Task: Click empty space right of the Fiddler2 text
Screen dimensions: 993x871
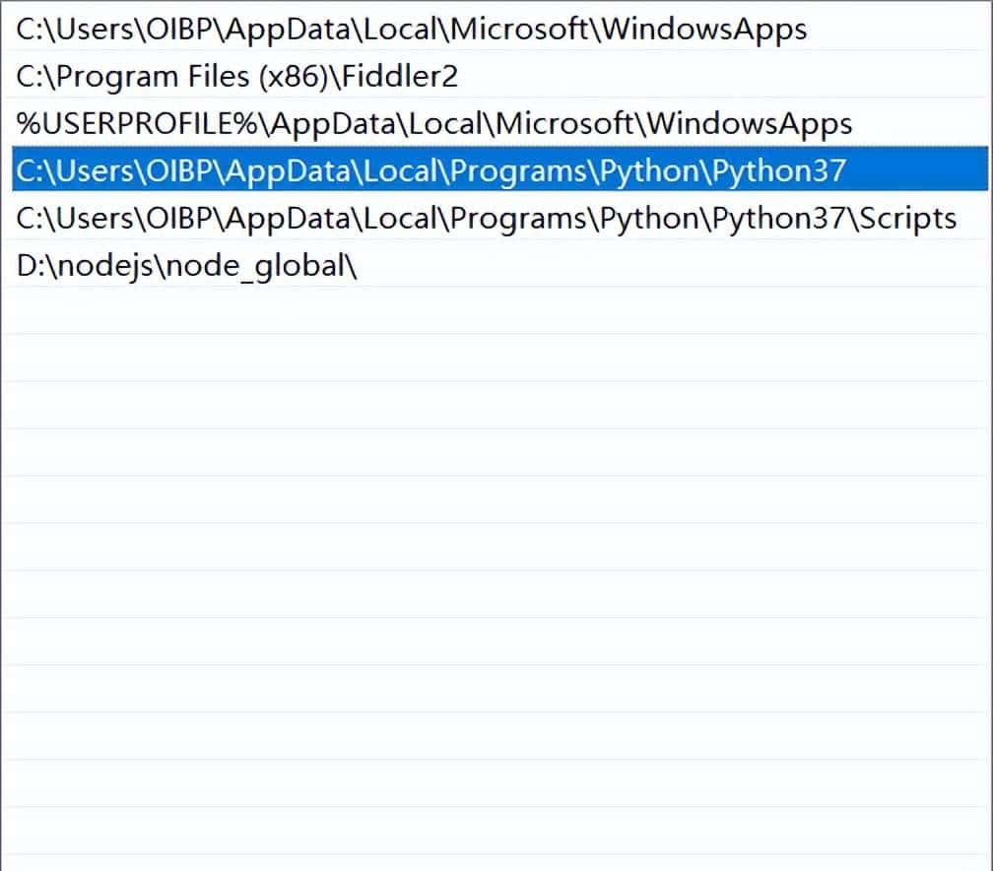Action: click(719, 76)
